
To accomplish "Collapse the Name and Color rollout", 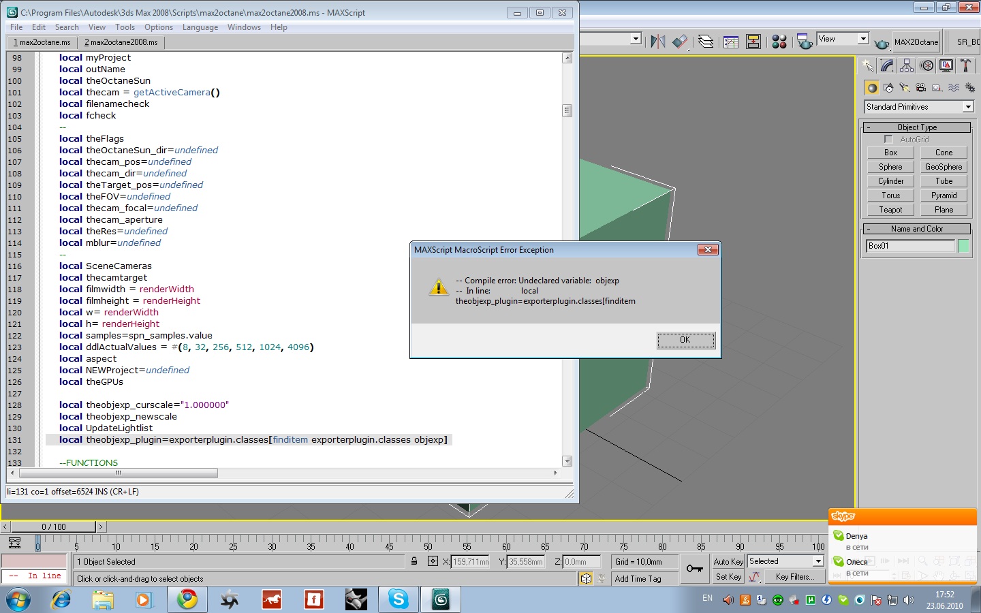I will click(917, 229).
